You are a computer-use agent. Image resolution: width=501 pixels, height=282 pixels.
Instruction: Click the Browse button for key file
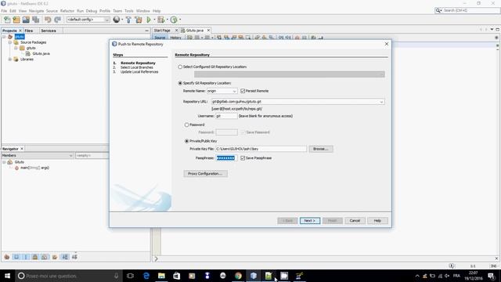click(x=321, y=149)
